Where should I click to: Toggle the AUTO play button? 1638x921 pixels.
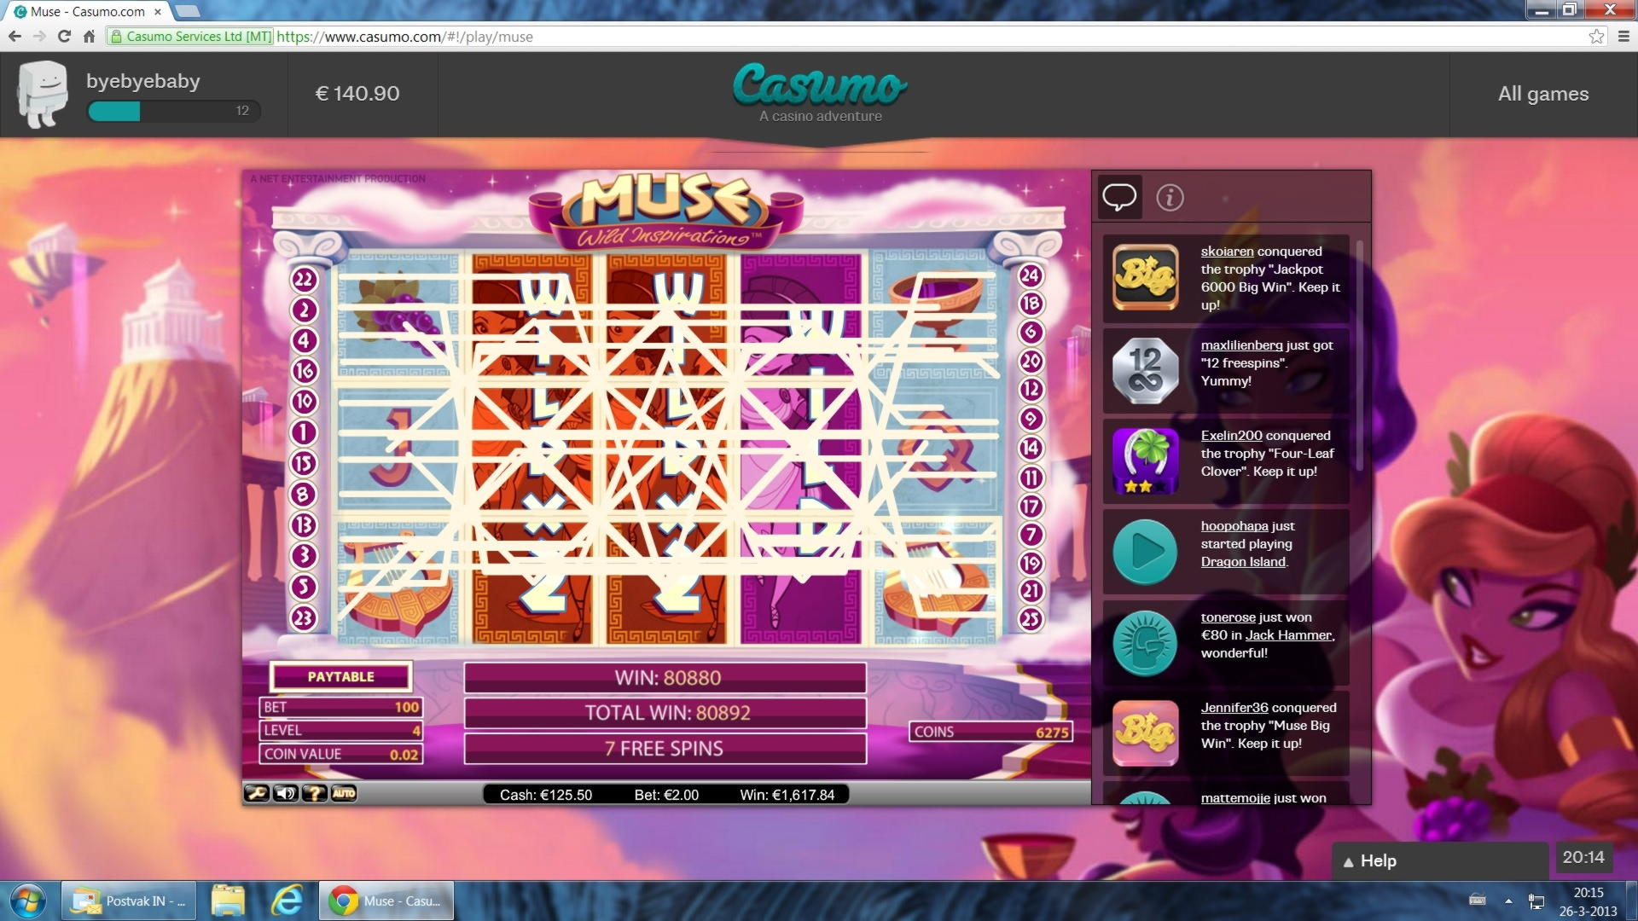[344, 794]
